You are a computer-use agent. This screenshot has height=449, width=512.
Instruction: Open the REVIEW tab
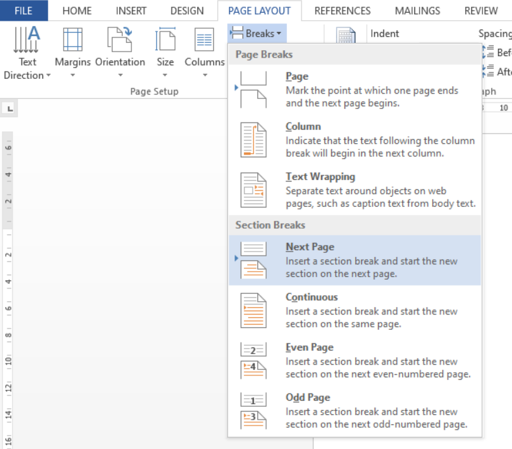pos(481,11)
